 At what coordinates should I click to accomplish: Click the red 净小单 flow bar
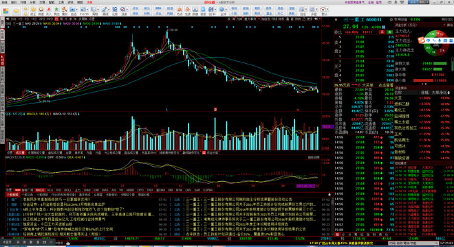(x=423, y=80)
